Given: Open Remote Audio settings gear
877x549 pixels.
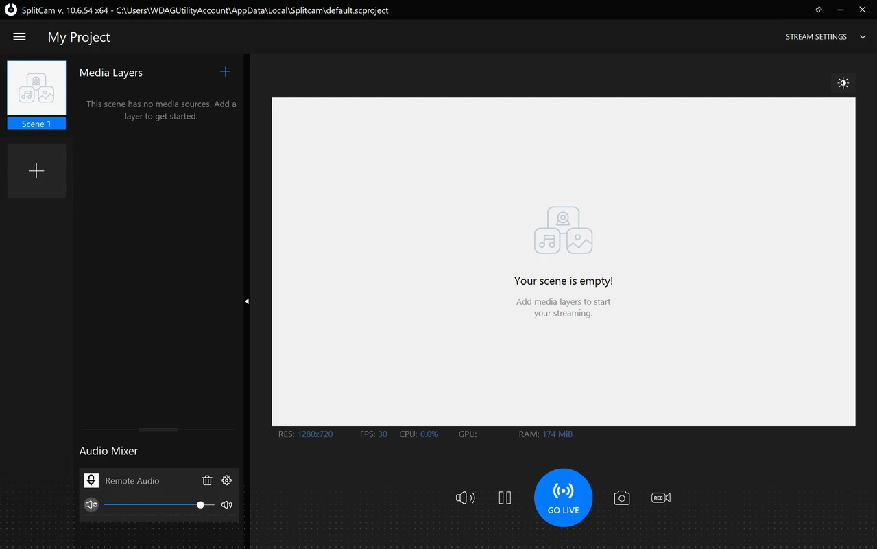Looking at the screenshot, I should coord(227,480).
